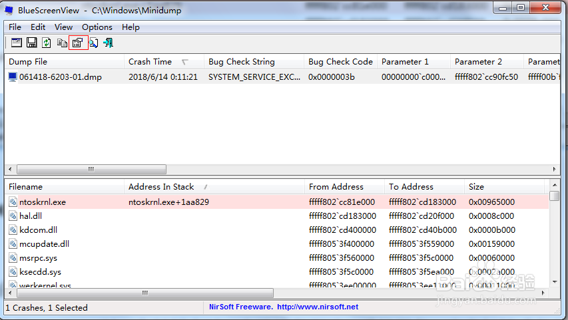Open the Options menu
The image size is (568, 320).
(x=97, y=27)
